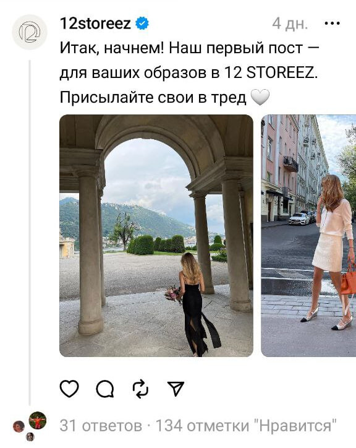Viewport: 356px width, 448px height.
Task: Tap the red-clothed replier avatar
Action: tap(38, 420)
